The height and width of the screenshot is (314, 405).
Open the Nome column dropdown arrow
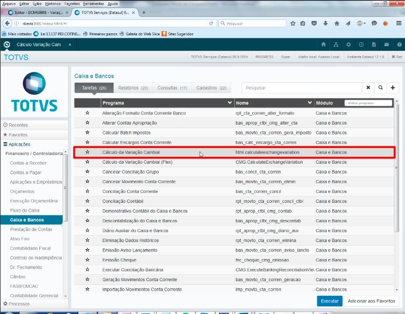point(310,103)
